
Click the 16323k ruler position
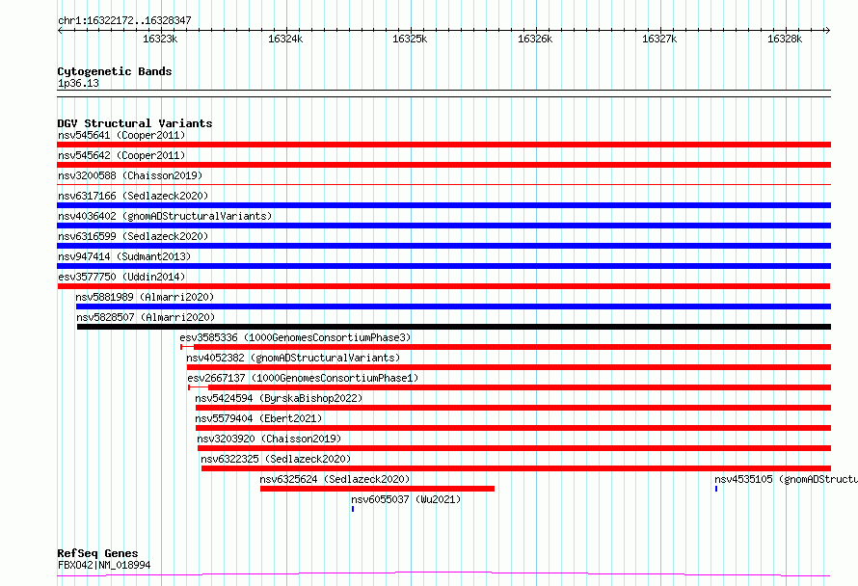(160, 39)
